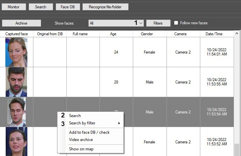Select Add to face DB / check
241x156 pixels.
(89, 132)
